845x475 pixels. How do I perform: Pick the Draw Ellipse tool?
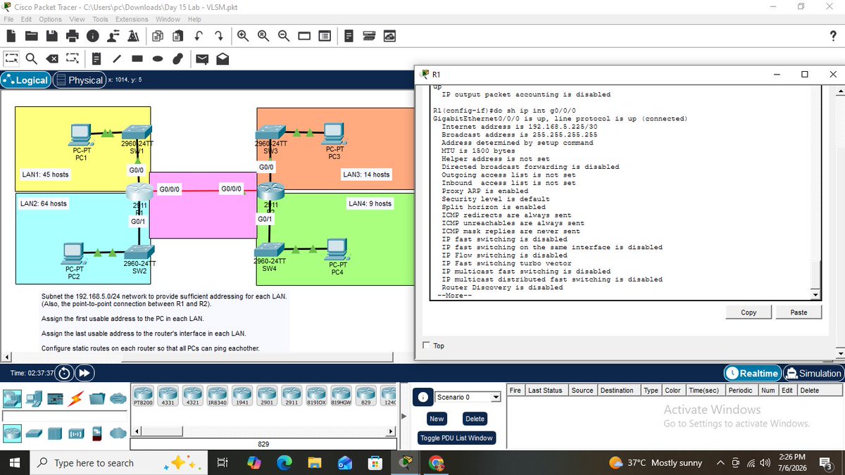pos(158,59)
